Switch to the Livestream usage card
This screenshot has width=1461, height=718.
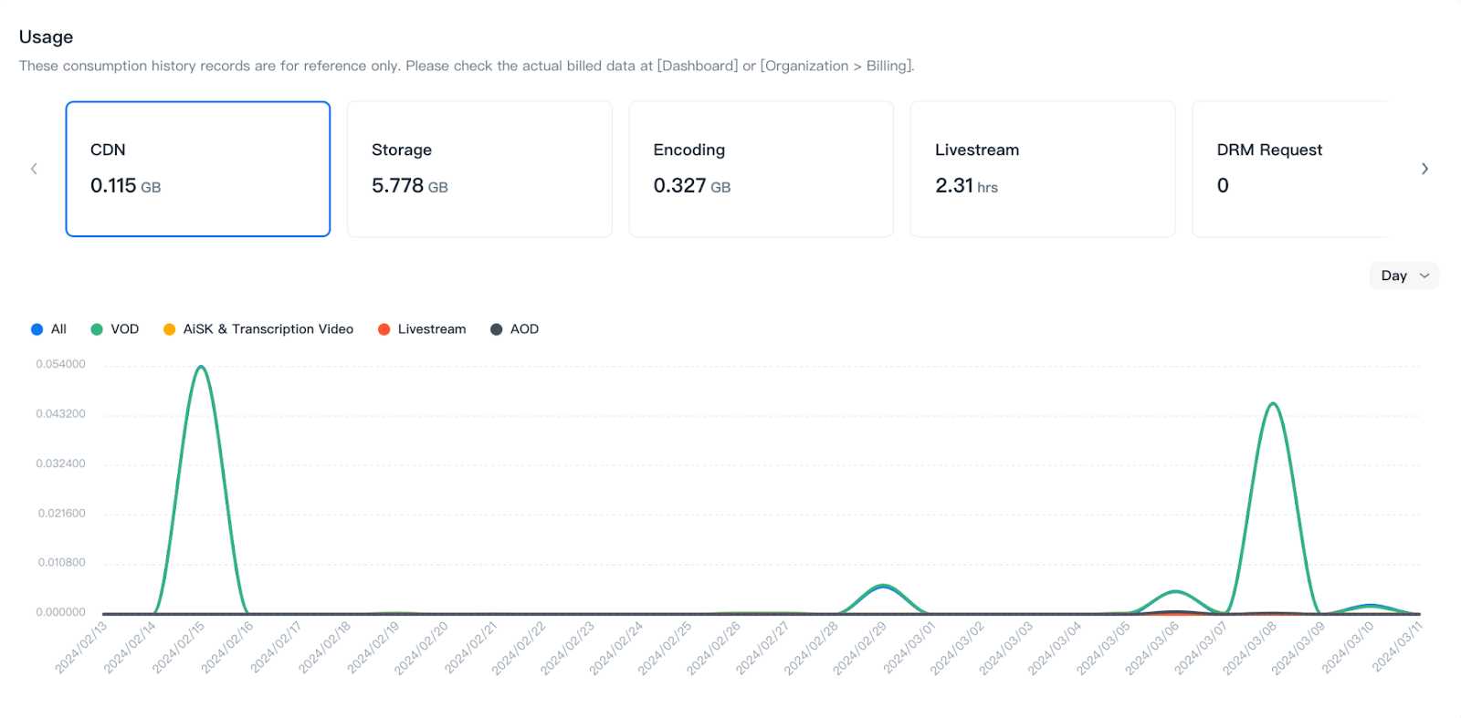point(1042,169)
